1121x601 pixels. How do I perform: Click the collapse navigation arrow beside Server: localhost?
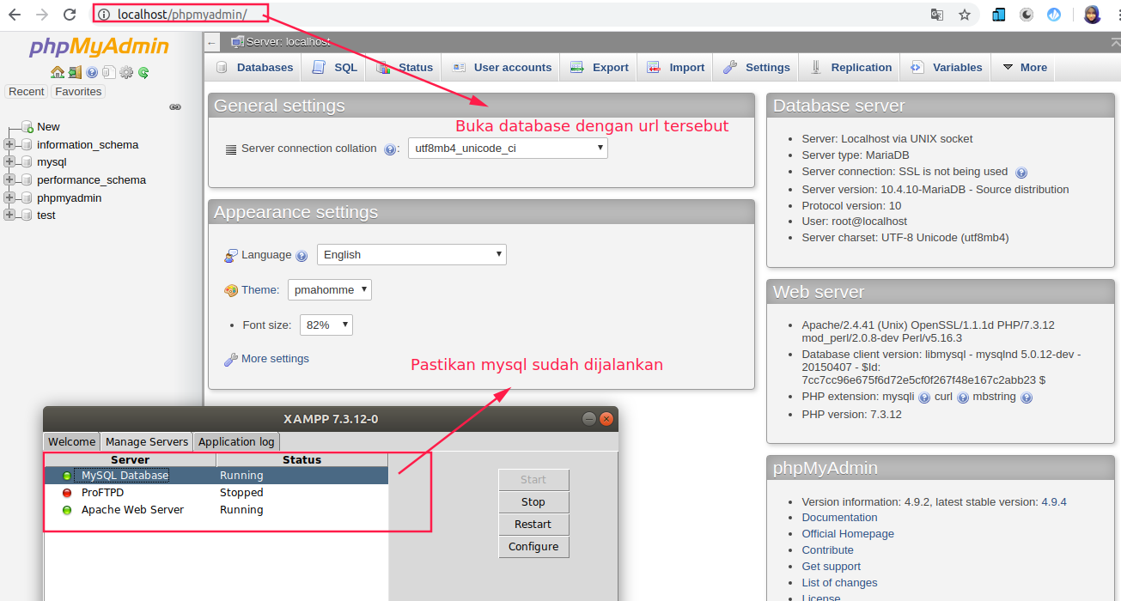point(212,42)
